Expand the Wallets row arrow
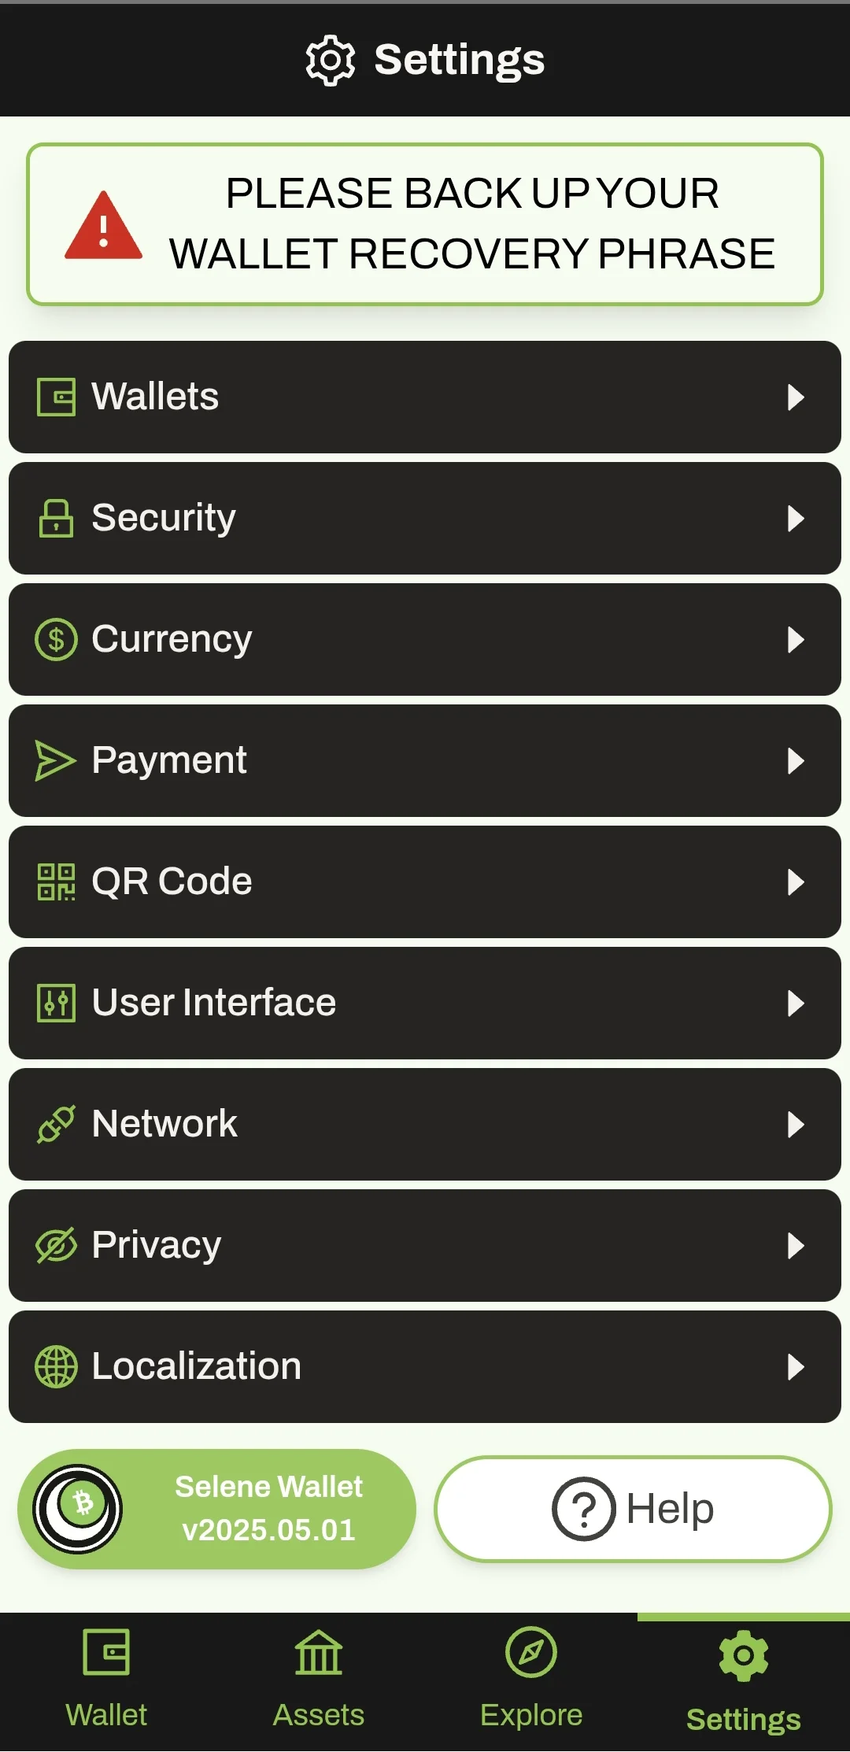This screenshot has width=850, height=1752. click(796, 397)
